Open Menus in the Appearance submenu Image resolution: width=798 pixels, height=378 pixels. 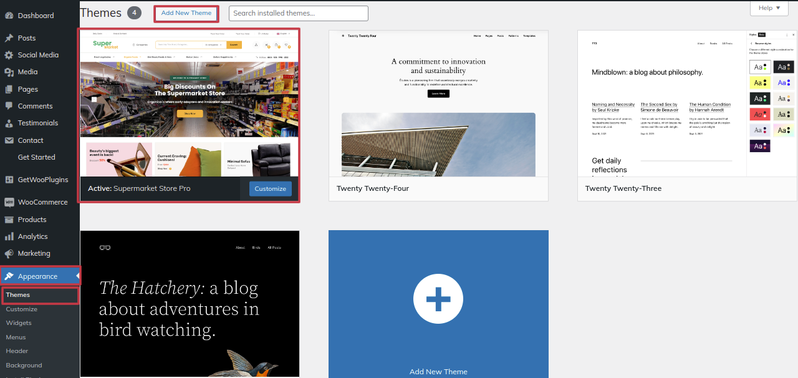[x=16, y=337]
